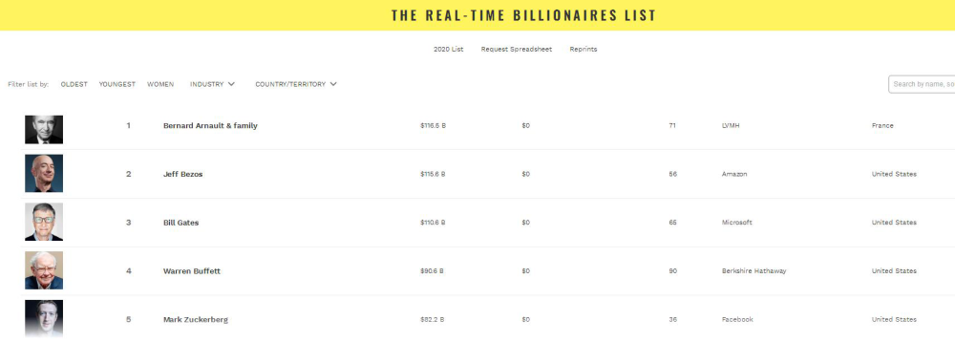Open the Reprints link
The height and width of the screenshot is (364, 955).
point(584,50)
